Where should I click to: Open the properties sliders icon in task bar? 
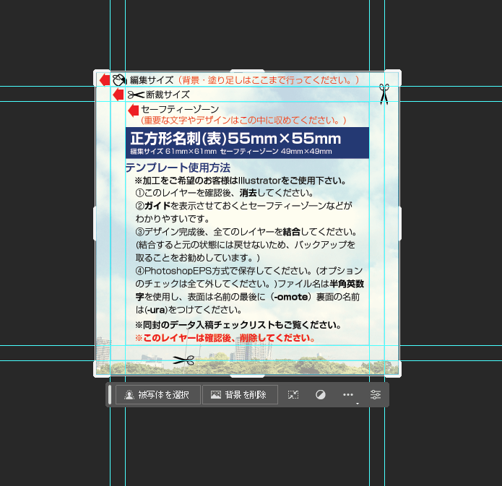pos(376,394)
